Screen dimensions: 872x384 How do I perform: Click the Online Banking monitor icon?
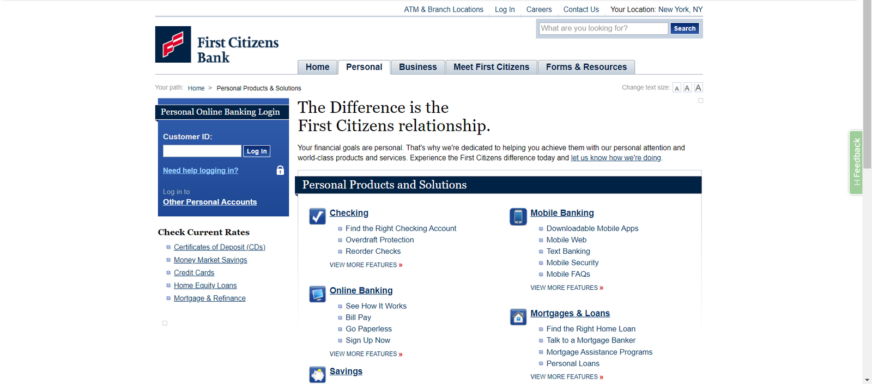[317, 294]
